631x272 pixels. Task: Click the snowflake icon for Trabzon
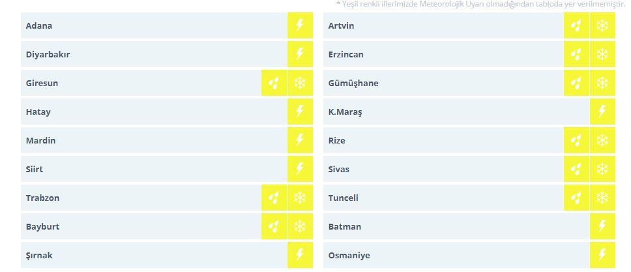click(300, 198)
